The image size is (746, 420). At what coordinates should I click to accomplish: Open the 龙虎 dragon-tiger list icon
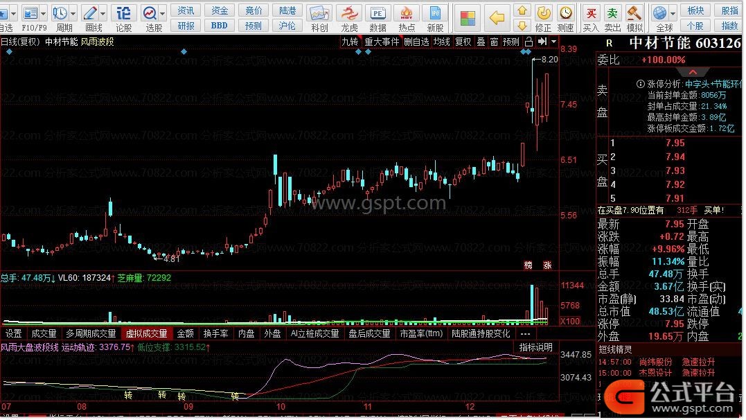(x=349, y=13)
